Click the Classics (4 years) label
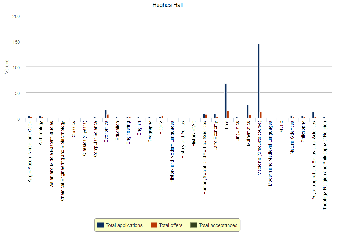This screenshot has height=239, width=340. point(84,138)
